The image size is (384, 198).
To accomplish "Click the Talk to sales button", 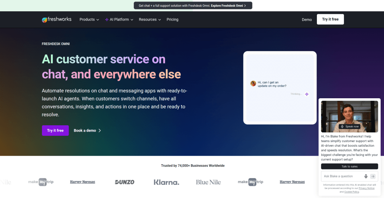I will coord(349,166).
